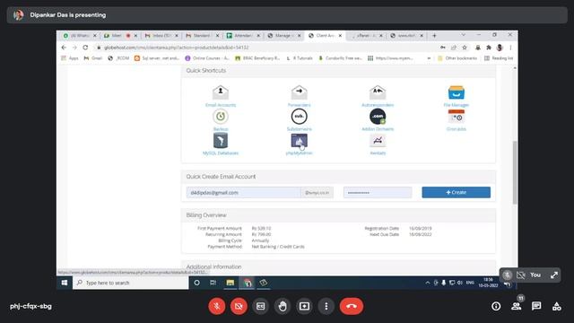Open the Email Accounts shortcut icon
Screen dimensions: 574x323
221,92
